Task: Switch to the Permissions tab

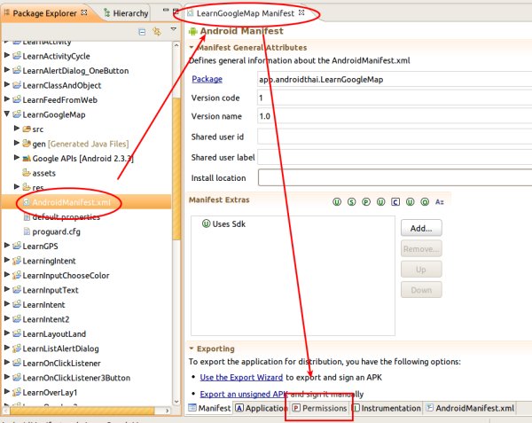Action: coord(319,408)
